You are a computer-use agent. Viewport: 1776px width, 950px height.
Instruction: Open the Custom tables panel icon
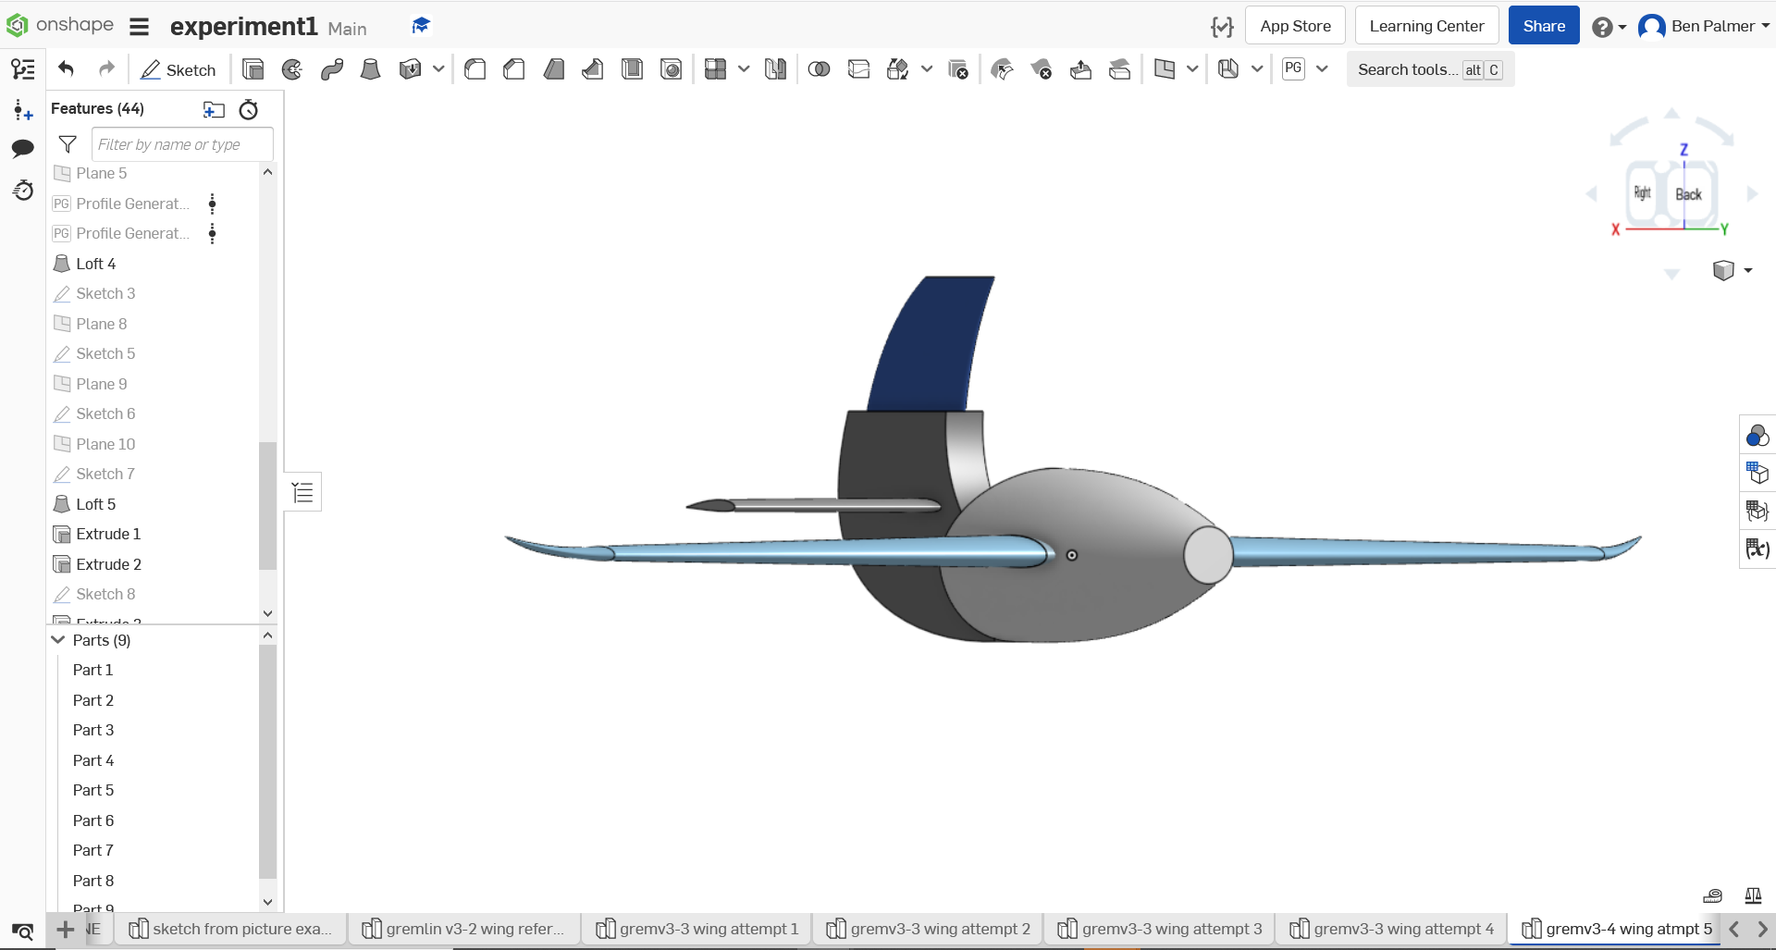(1757, 511)
